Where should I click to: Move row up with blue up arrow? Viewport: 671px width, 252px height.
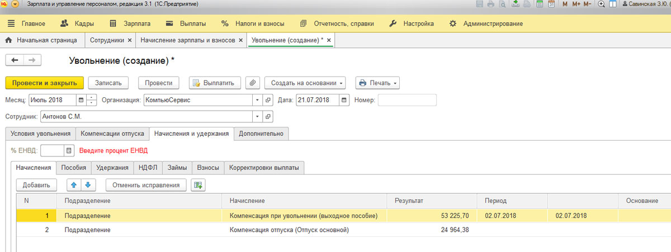pos(74,185)
